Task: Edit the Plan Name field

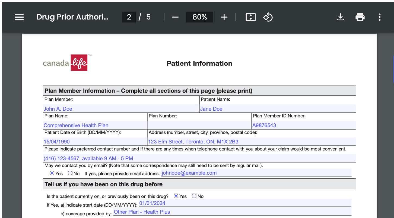Action: point(95,125)
